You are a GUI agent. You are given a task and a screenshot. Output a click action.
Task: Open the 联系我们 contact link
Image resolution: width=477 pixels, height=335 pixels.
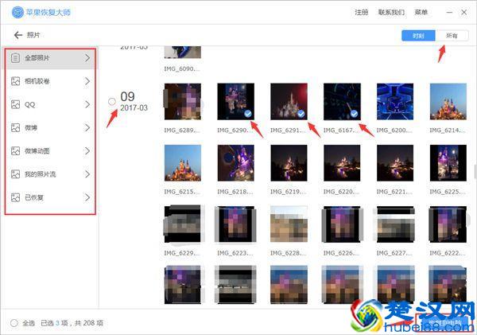pos(391,13)
